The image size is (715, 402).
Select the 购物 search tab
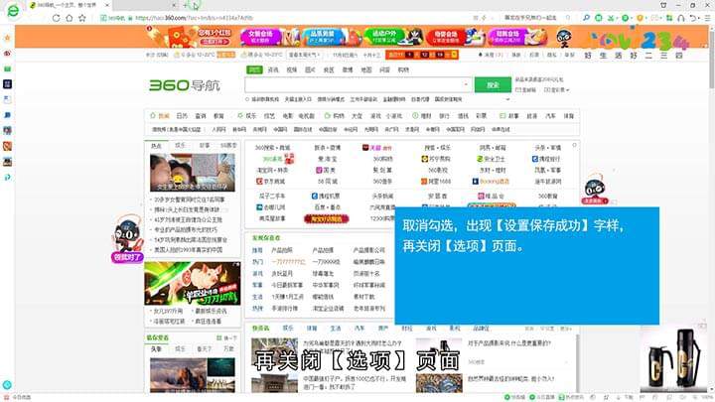(x=403, y=69)
